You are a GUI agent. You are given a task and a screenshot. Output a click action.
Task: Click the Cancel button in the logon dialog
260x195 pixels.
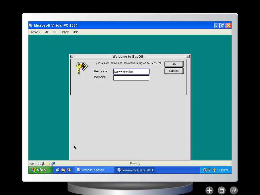[174, 71]
